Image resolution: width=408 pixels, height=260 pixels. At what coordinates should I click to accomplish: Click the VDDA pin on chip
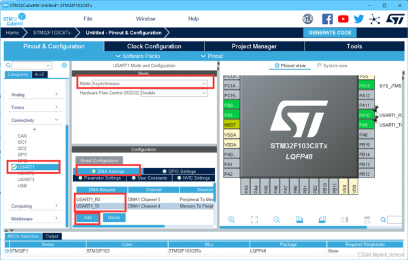(x=232, y=144)
